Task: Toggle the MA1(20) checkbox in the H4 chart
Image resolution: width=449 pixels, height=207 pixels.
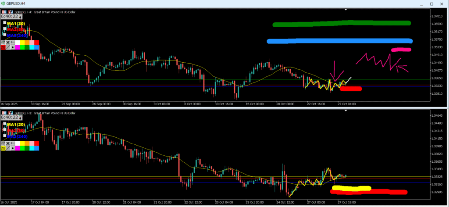Action: (x=4, y=22)
